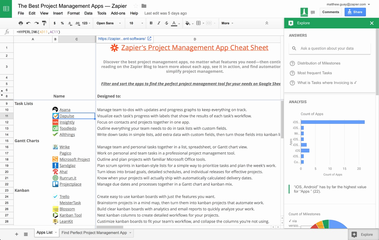Expand the font size 10 dropdown

[136, 23]
